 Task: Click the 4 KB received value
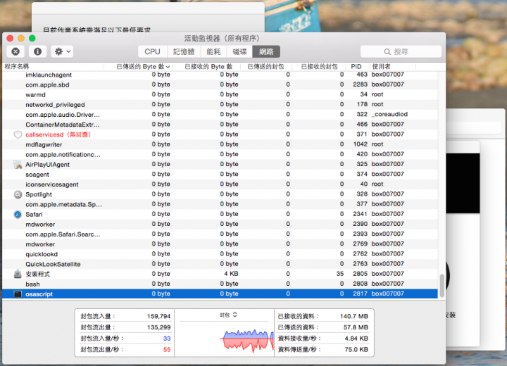[x=231, y=274]
